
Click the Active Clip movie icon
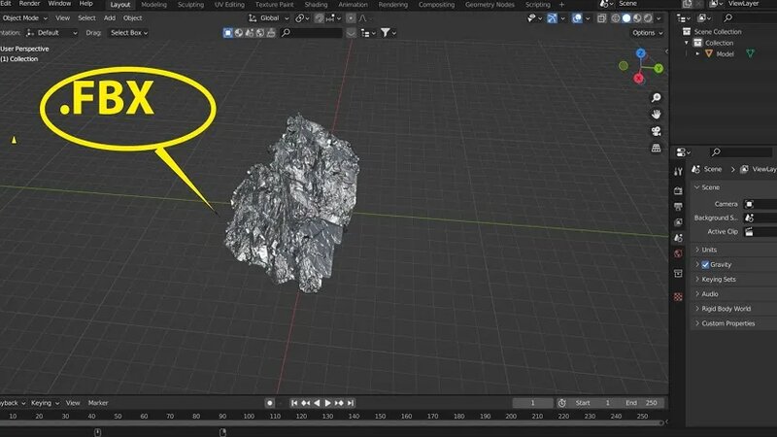point(749,231)
